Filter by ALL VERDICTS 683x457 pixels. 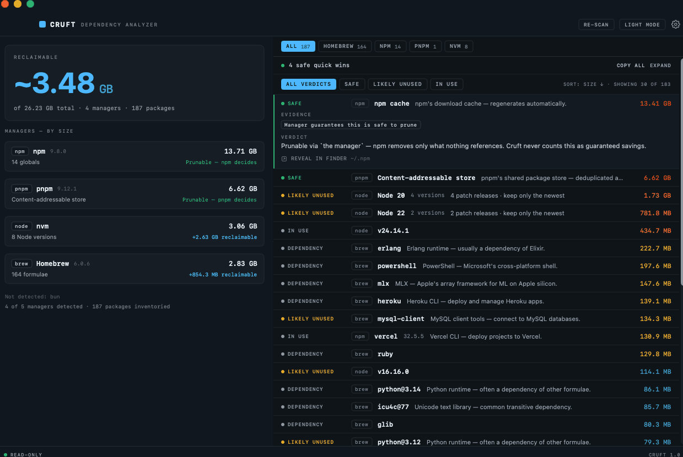tap(309, 84)
